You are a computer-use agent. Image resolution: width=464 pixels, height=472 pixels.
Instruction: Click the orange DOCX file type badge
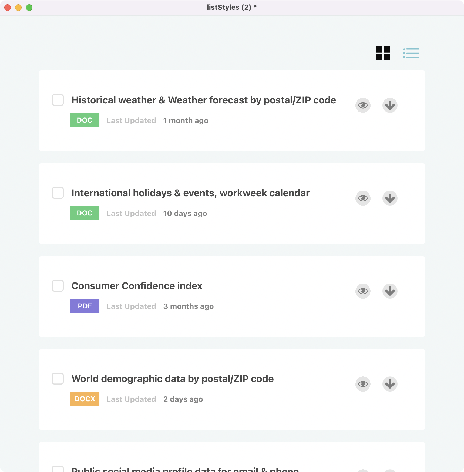coord(85,399)
